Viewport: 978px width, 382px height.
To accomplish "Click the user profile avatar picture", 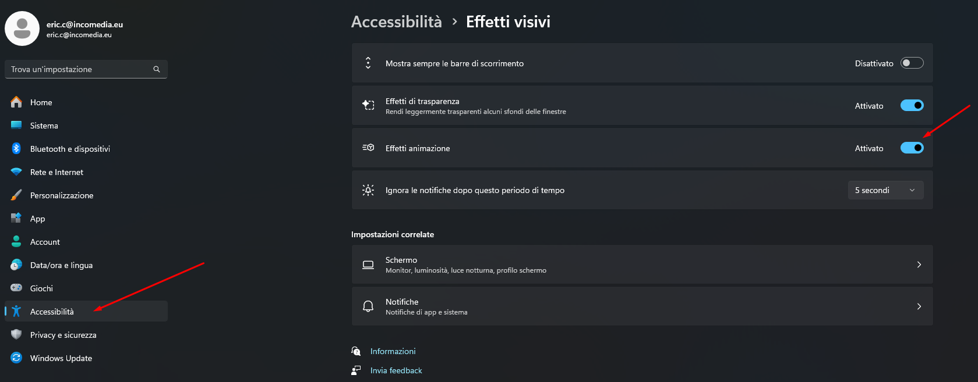I will pyautogui.click(x=22, y=28).
